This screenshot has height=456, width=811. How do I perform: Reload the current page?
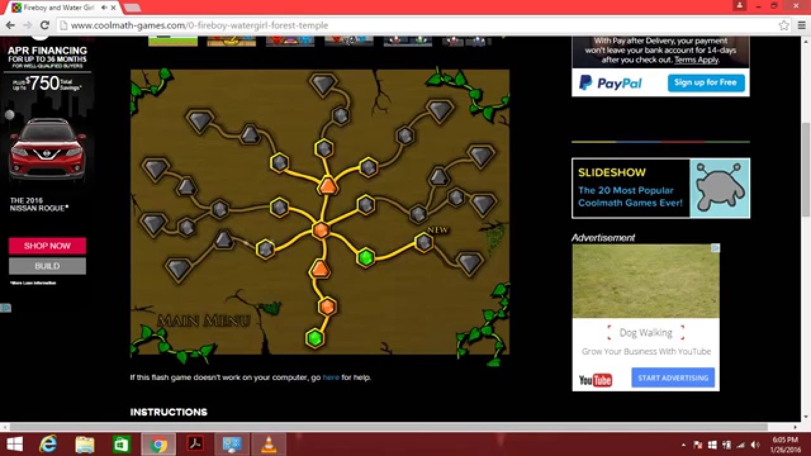pos(44,25)
